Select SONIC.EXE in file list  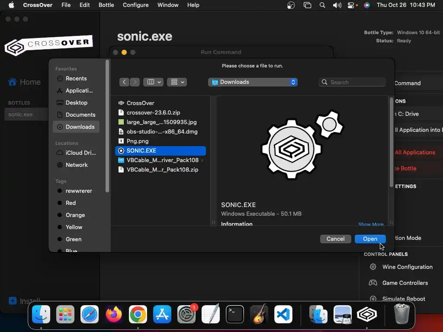[161, 151]
